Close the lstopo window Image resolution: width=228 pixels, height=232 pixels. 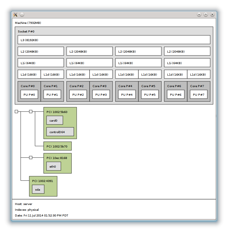click(x=212, y=14)
